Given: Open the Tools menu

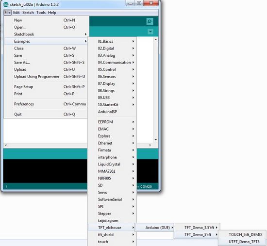Looking at the screenshot, I should 41,13.
